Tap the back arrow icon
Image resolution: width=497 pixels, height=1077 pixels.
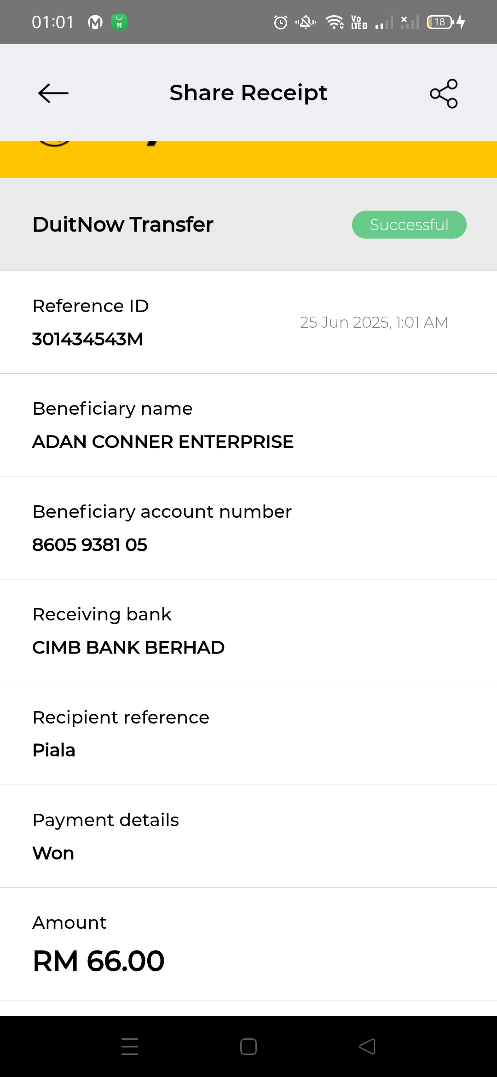pos(53,93)
